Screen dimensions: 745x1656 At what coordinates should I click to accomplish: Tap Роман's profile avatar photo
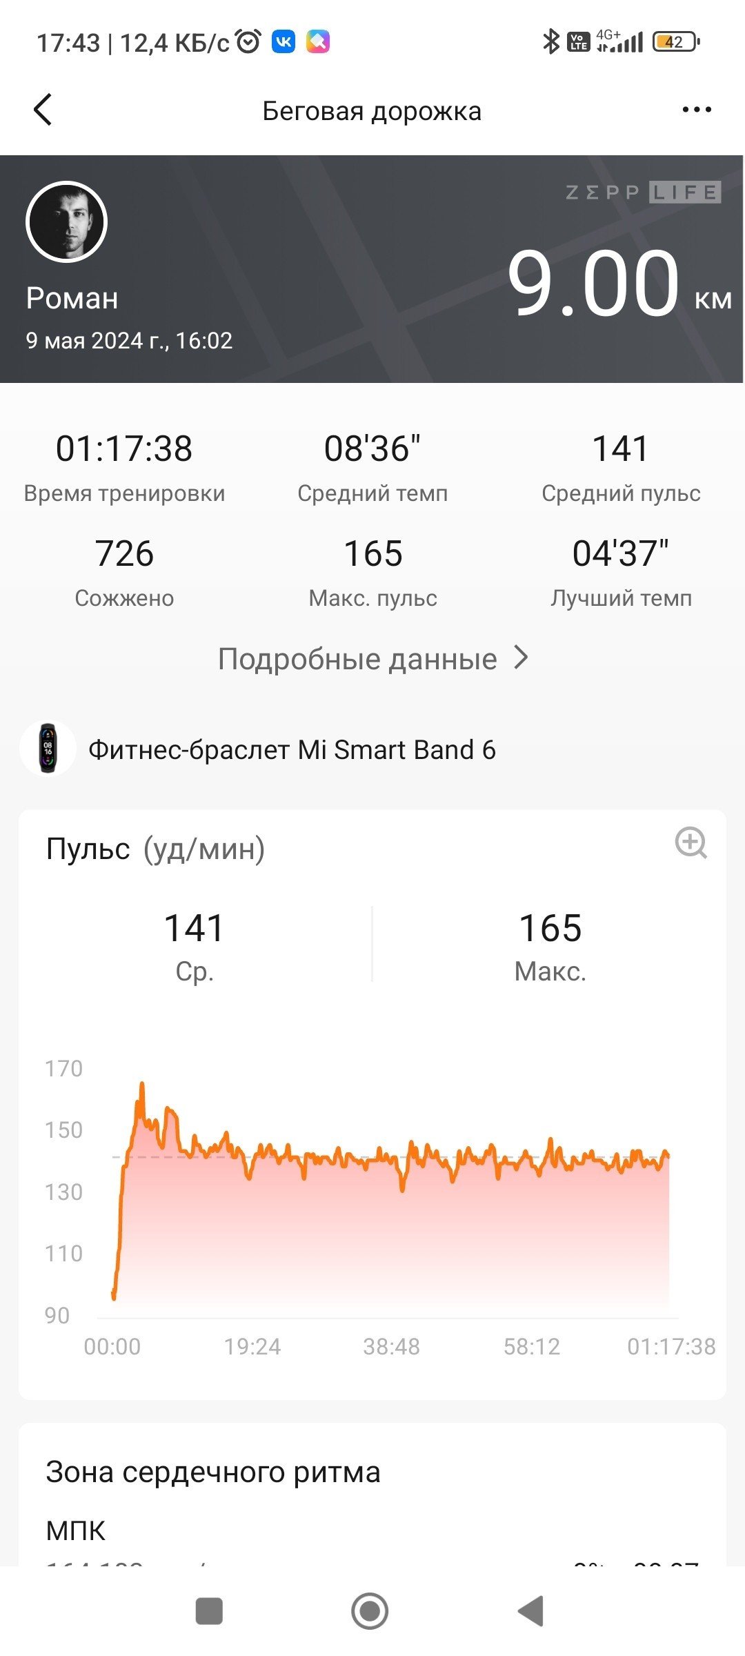66,221
